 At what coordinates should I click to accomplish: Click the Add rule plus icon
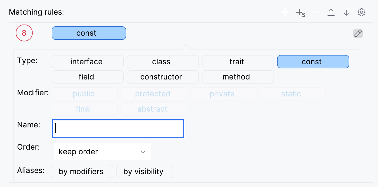(285, 12)
